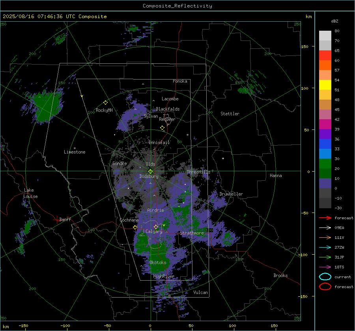Click the yellow diamond marker above Calgary
355x331 pixels.
156,227
